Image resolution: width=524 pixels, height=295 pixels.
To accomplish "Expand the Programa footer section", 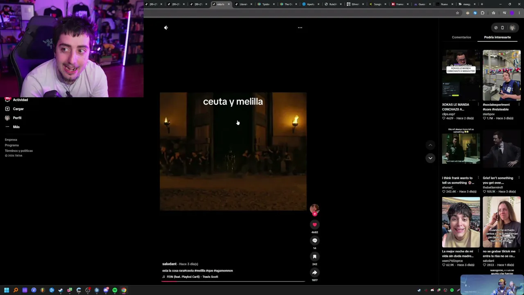I will click(12, 145).
